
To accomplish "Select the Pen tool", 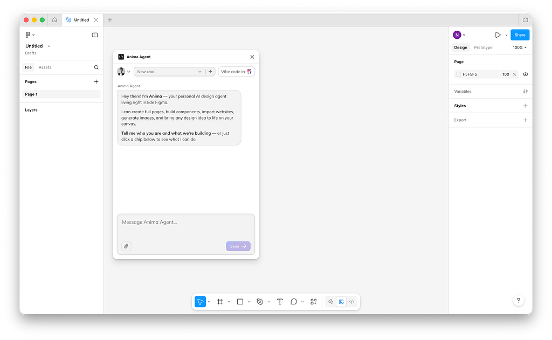I will [260, 302].
